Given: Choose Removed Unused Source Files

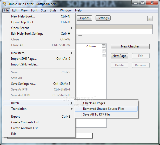Looking at the screenshot, I should click(106, 109).
